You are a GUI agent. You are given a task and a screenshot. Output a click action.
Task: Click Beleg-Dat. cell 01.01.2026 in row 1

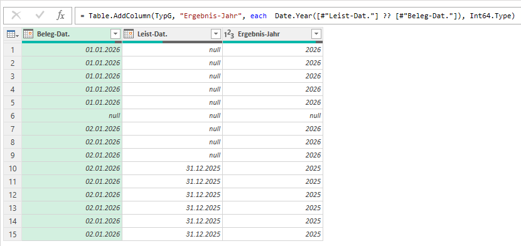coord(72,50)
